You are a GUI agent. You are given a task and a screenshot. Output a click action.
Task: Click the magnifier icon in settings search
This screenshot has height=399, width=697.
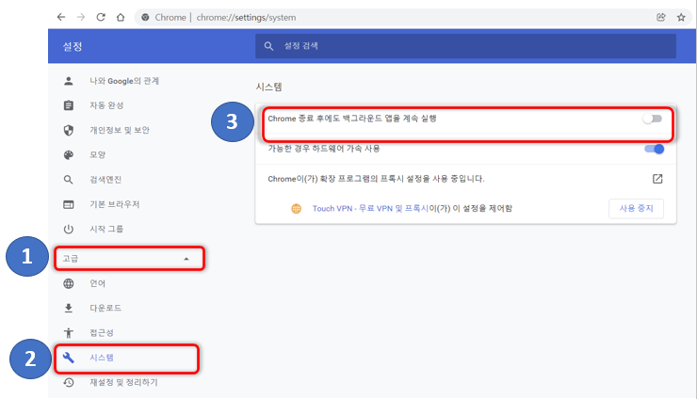pyautogui.click(x=268, y=46)
